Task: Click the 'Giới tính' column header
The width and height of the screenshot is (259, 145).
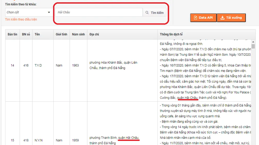Action: 61,34
